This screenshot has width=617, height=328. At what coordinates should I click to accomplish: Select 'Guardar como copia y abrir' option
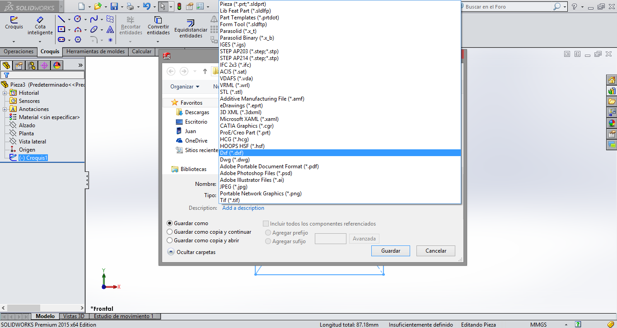[170, 240]
